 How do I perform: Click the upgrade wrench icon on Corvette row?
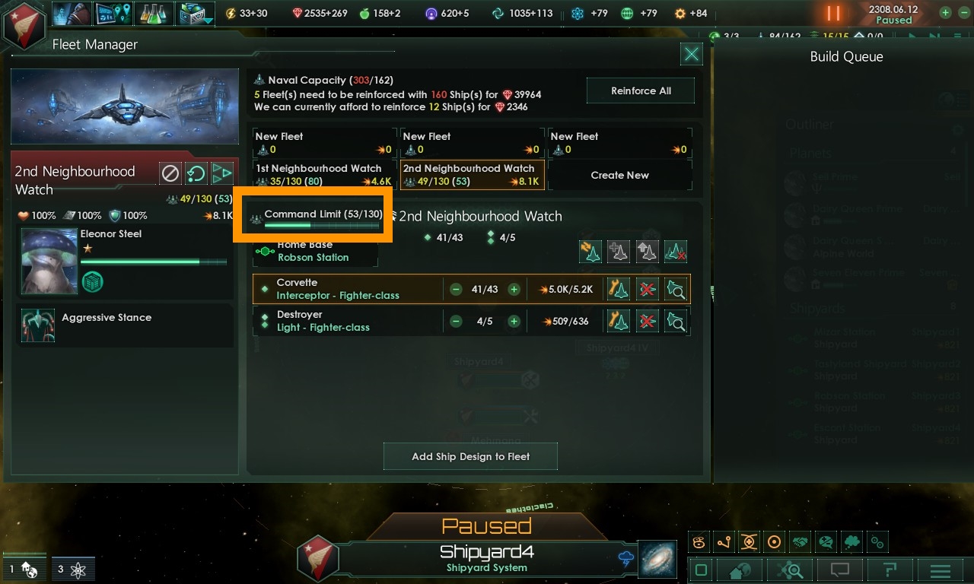coord(619,289)
